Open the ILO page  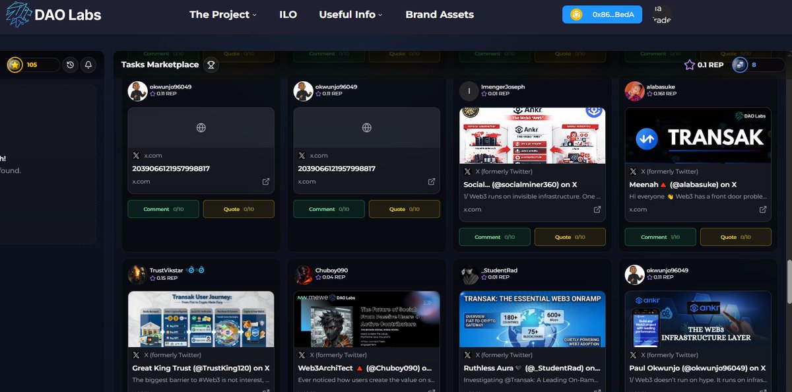[288, 15]
